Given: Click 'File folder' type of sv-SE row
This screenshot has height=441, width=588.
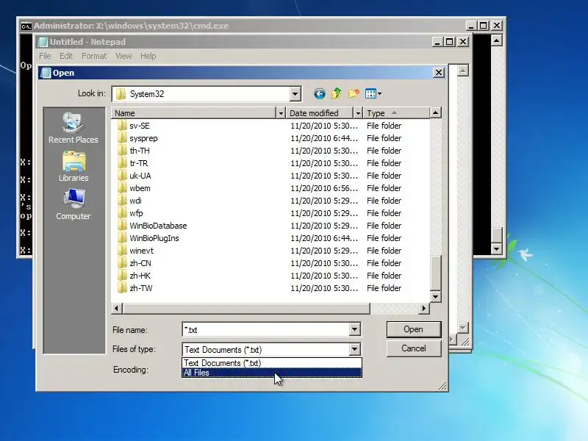Looking at the screenshot, I should (384, 126).
